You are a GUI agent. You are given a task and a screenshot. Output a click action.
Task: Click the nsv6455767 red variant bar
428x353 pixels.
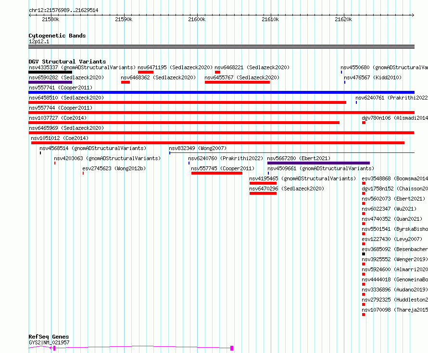[x=237, y=82]
